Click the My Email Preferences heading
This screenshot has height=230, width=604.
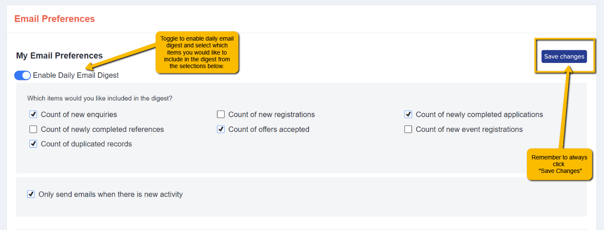59,55
